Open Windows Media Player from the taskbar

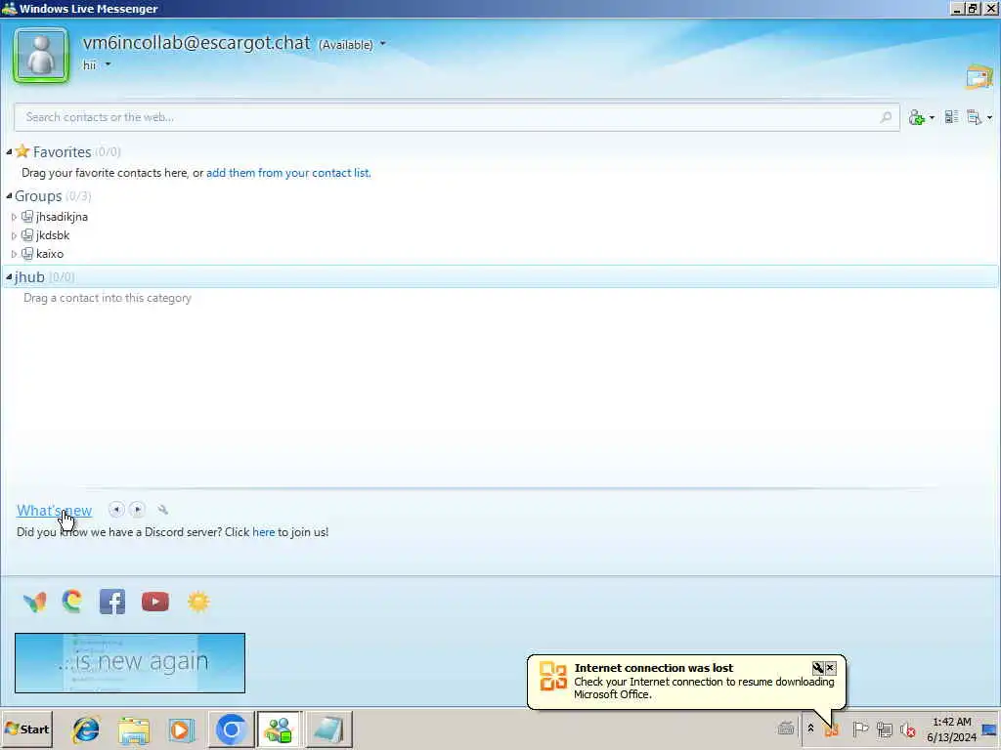[x=181, y=729]
